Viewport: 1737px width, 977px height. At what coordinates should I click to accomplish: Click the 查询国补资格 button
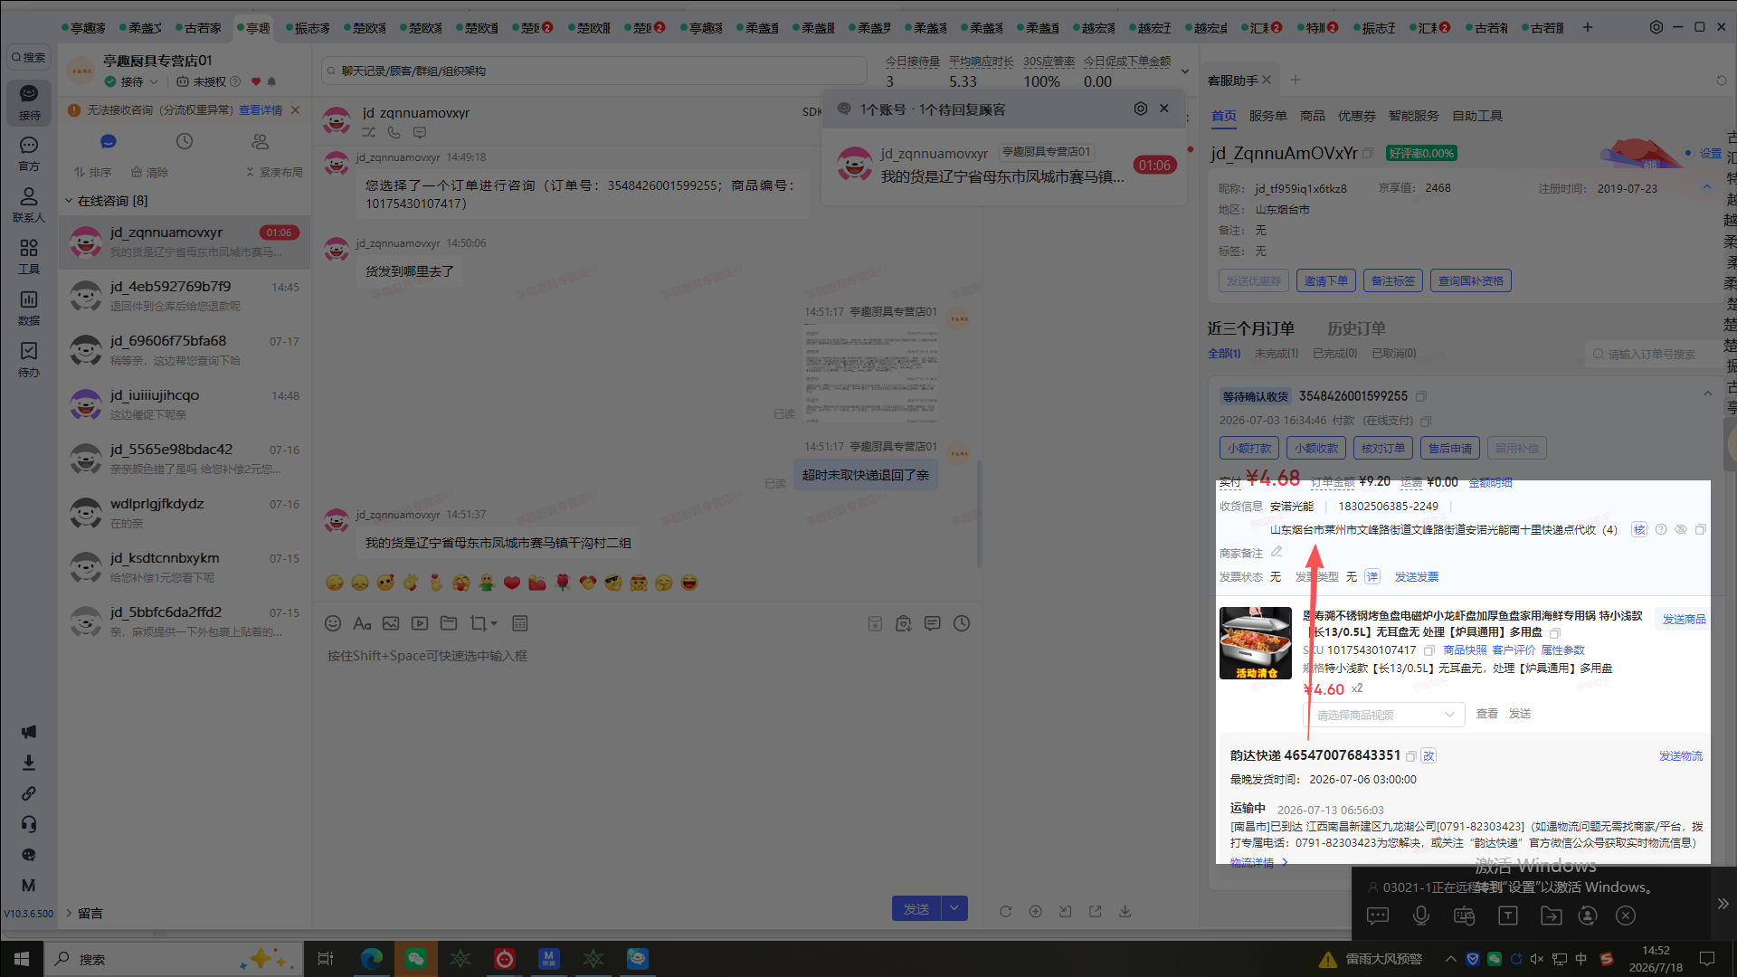(1471, 280)
